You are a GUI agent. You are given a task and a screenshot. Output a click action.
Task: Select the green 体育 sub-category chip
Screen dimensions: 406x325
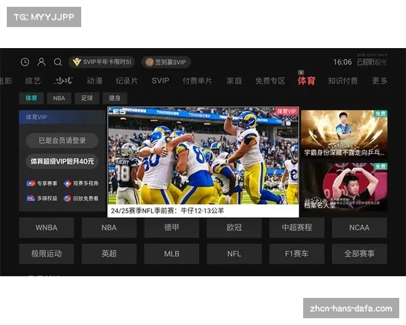click(31, 98)
